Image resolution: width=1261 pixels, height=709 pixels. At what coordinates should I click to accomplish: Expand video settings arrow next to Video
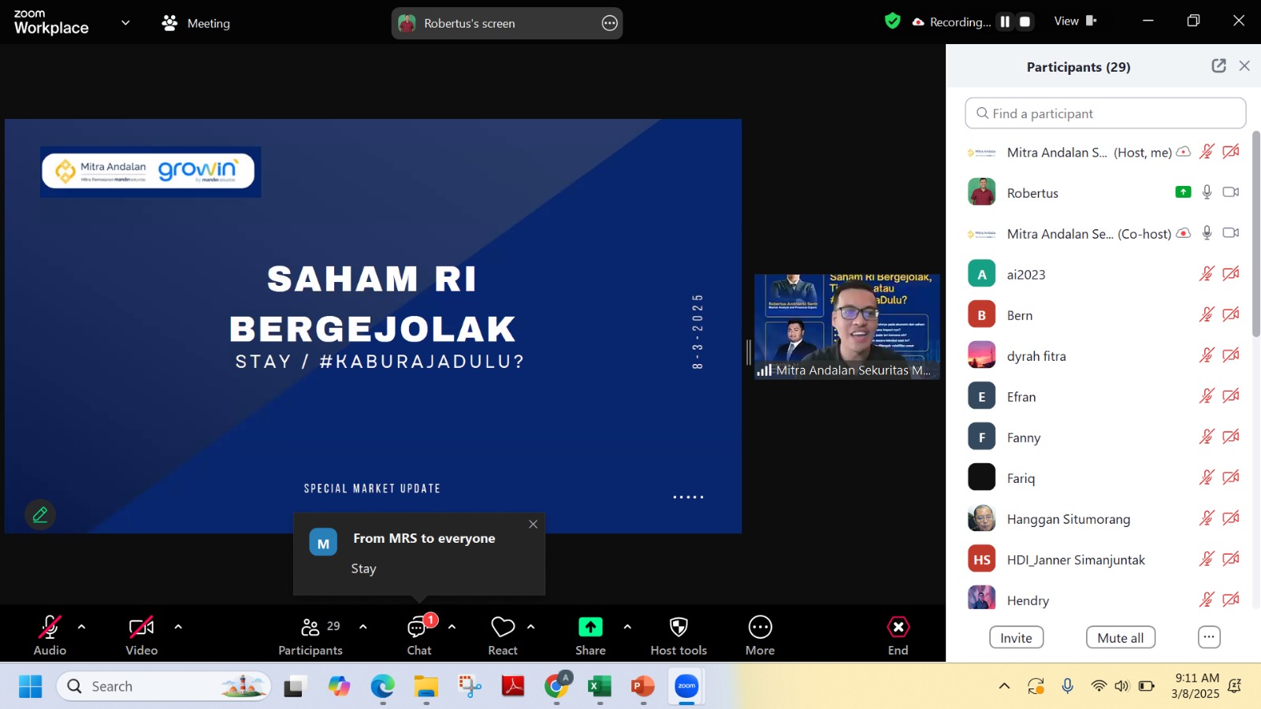click(x=178, y=627)
